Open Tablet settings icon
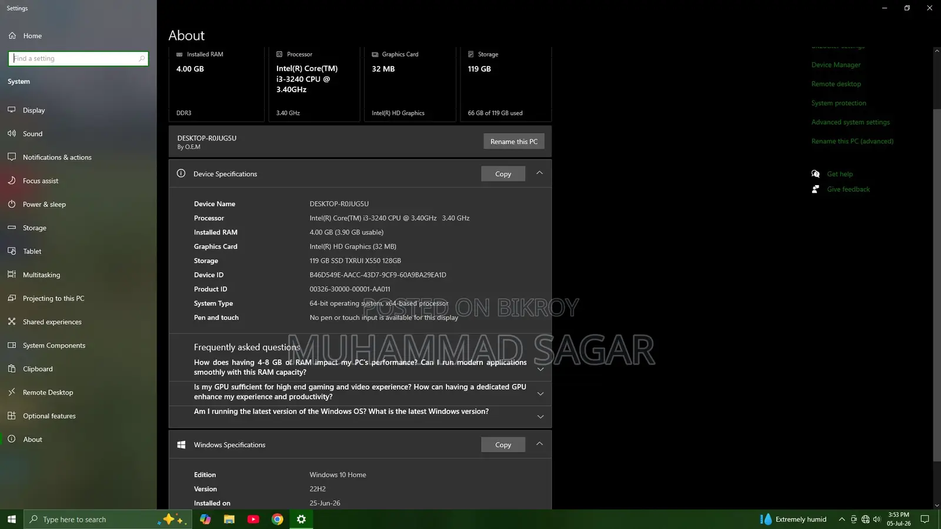Screen dimensions: 941x529 (x=12, y=251)
